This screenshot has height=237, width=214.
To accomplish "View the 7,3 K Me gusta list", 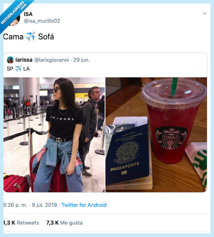I will 64,223.
